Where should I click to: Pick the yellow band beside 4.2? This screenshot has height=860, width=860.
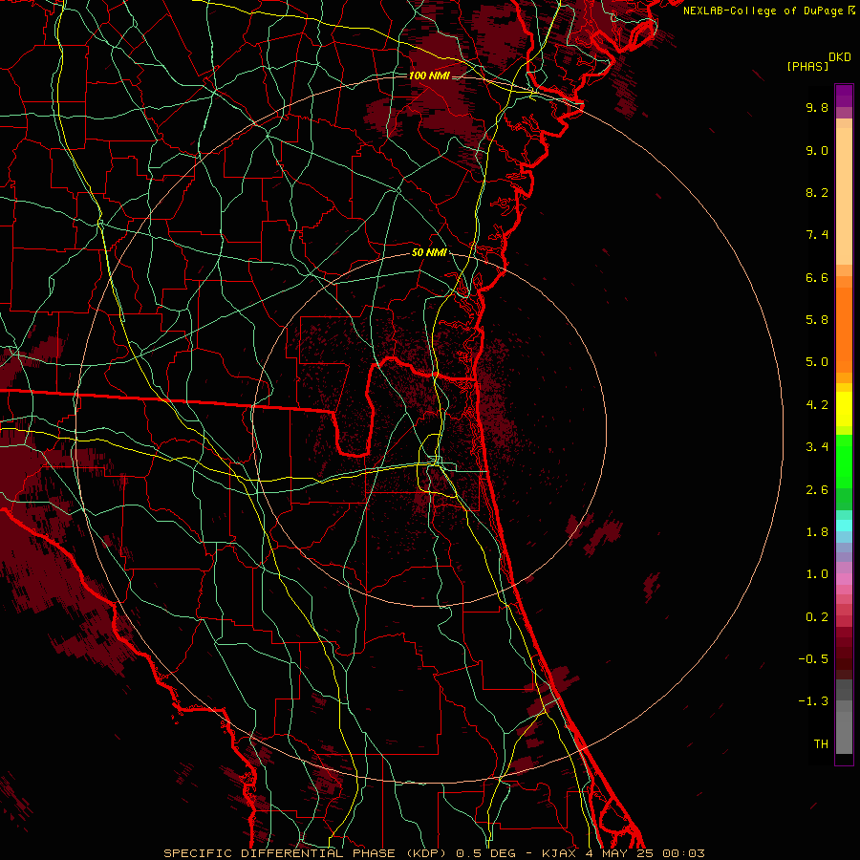844,409
